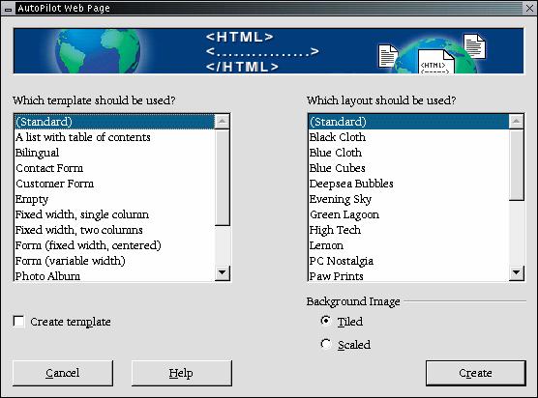This screenshot has width=538, height=398.
Task: Enable the Create template checkbox
Action: 19,322
